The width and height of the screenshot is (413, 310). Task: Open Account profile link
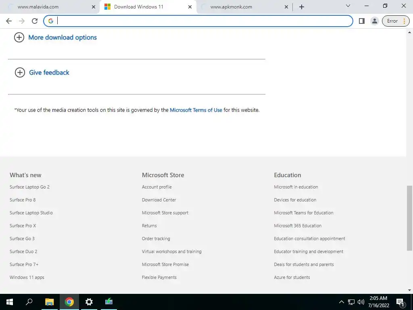[x=157, y=187]
